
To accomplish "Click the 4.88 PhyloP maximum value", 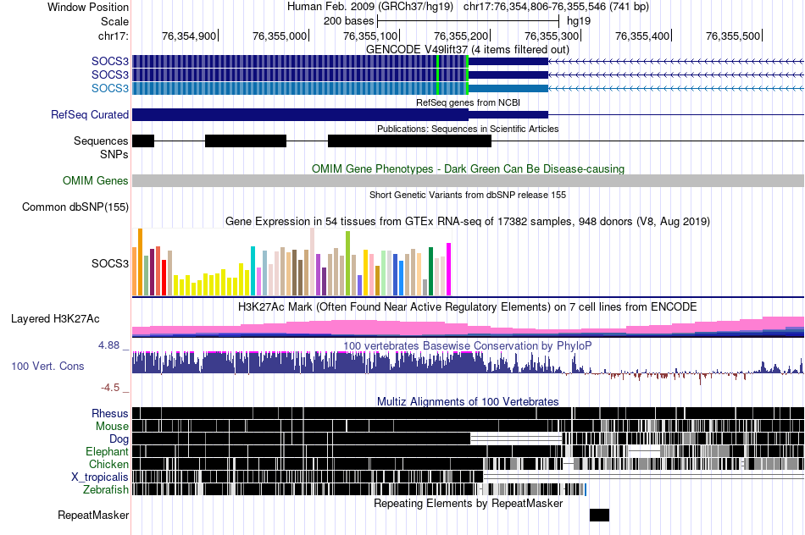I will click(108, 345).
